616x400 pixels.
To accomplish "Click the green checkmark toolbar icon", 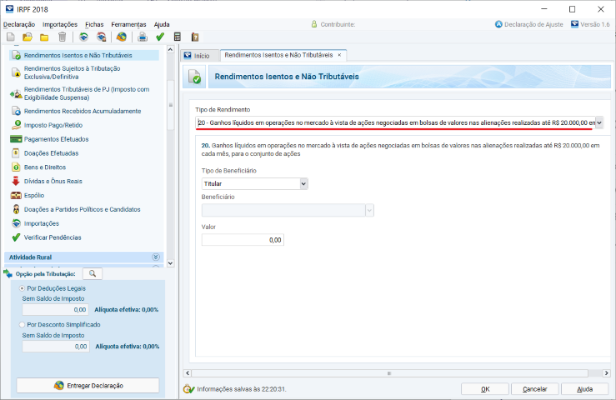I will click(x=160, y=37).
